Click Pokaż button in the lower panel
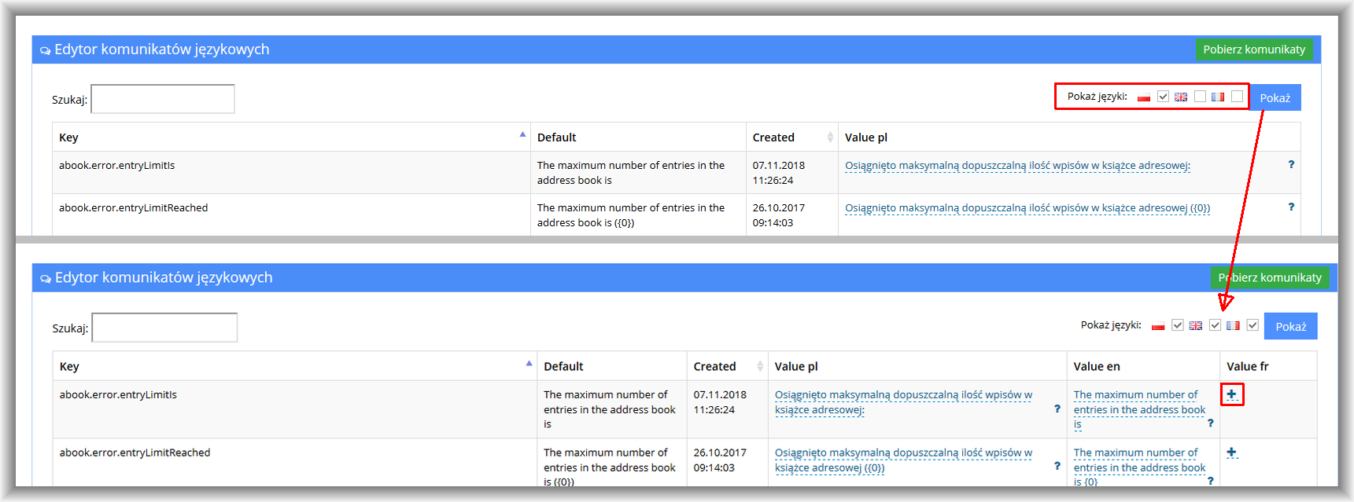This screenshot has width=1354, height=502. [x=1291, y=326]
